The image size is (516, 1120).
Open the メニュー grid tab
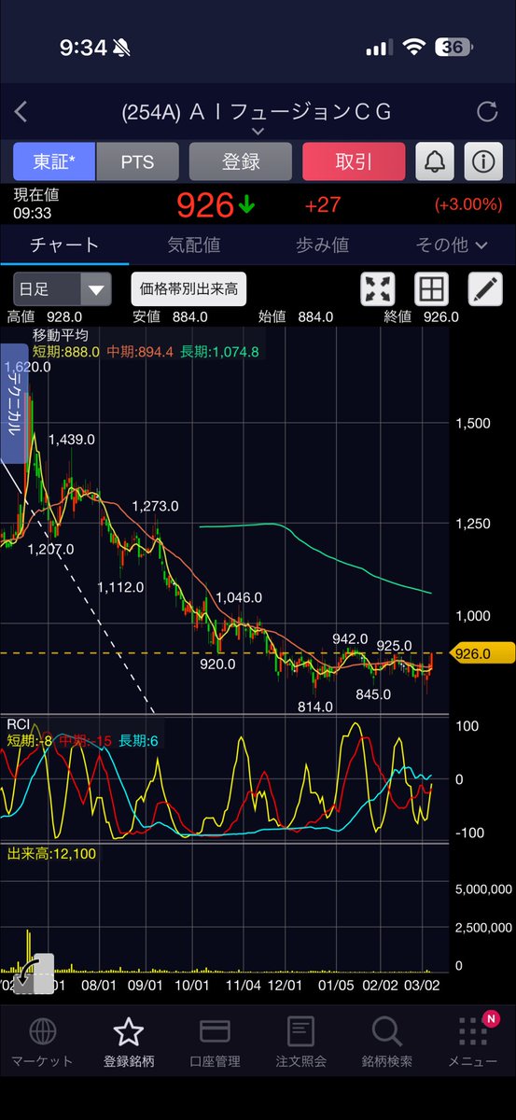473,1043
